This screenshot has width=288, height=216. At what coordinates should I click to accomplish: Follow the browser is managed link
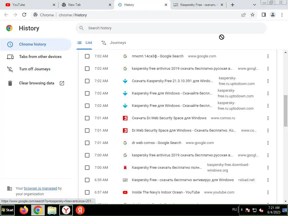[x=40, y=188]
